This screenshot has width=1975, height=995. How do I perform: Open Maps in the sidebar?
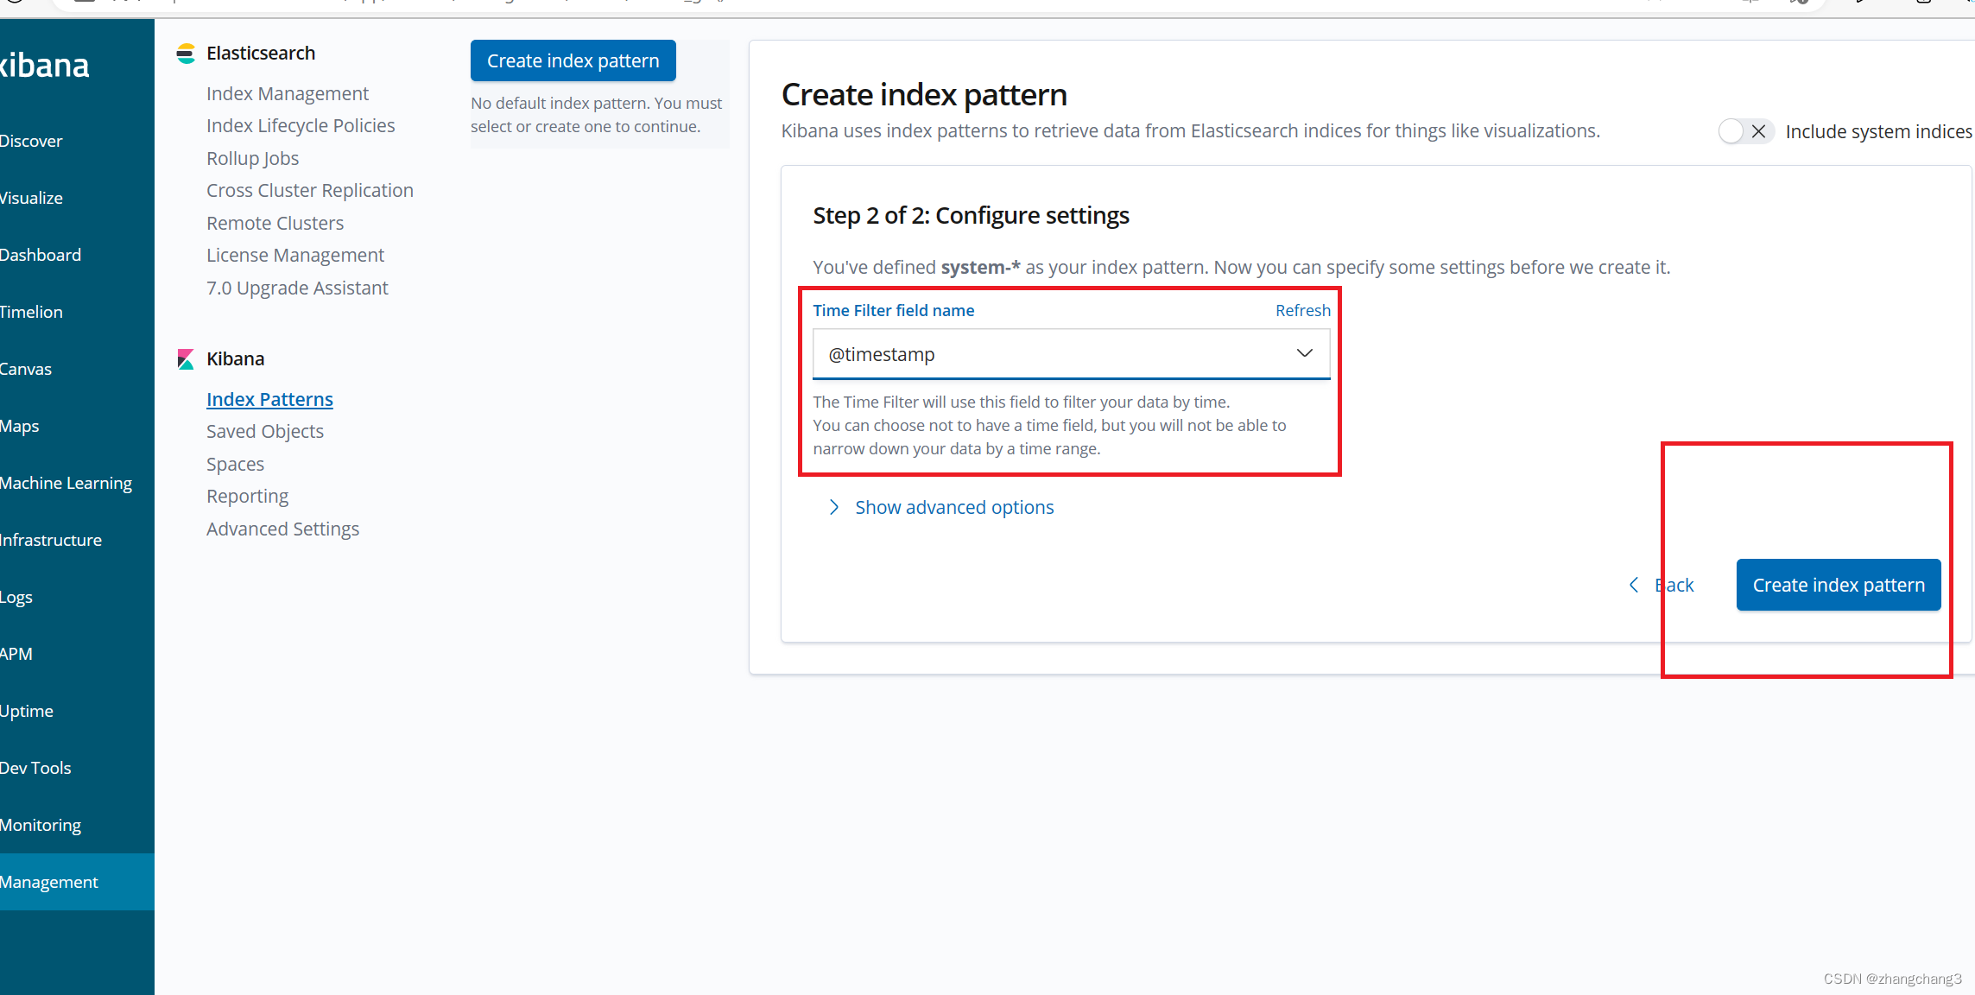pos(20,426)
